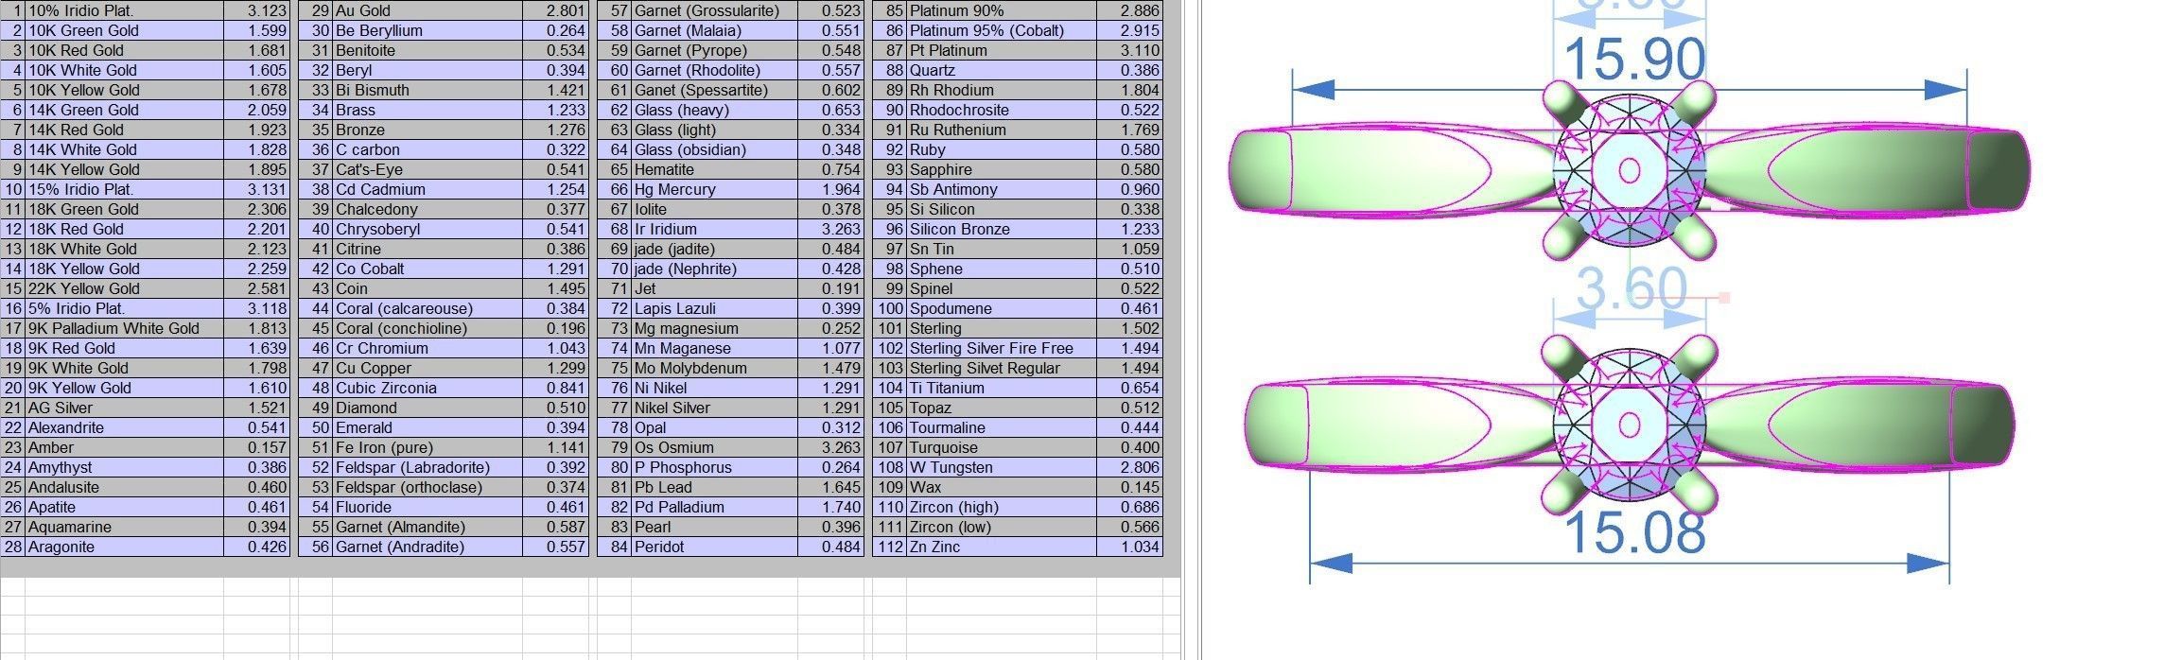Click the 'Pt Platinum' cell
This screenshot has height=660, width=2164.
pos(1002,50)
